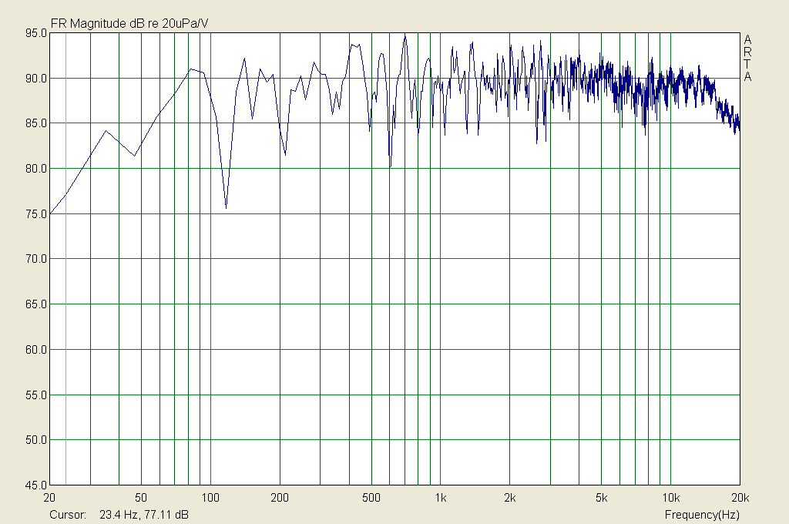Click the "Cursor:" text in the status line
Image resolution: width=789 pixels, height=524 pixels.
coord(67,514)
